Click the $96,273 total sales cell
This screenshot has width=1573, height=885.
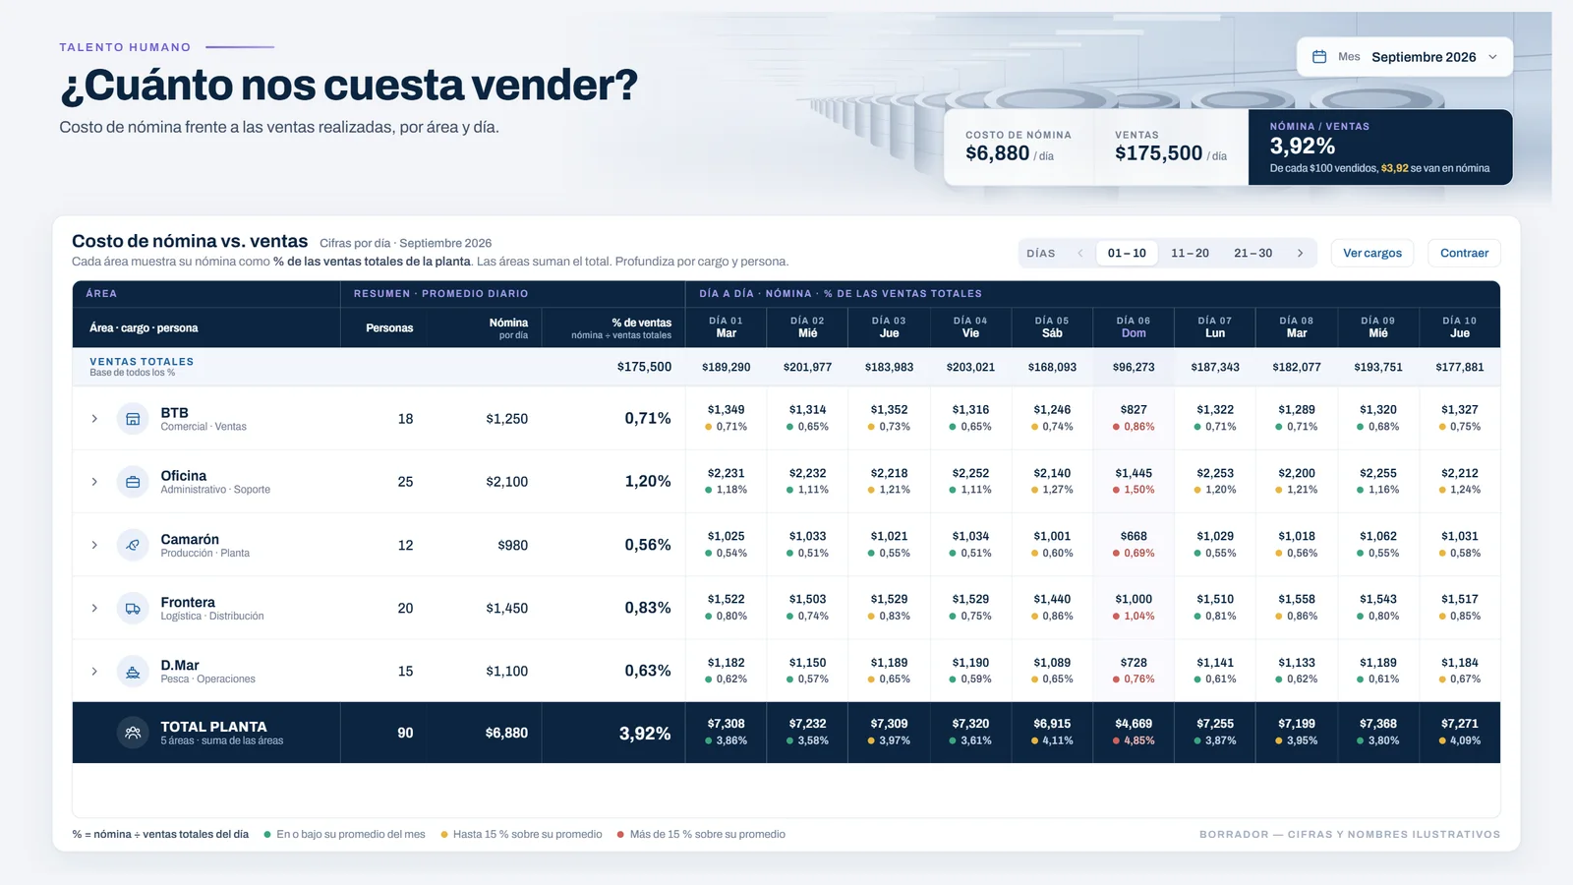(1134, 367)
